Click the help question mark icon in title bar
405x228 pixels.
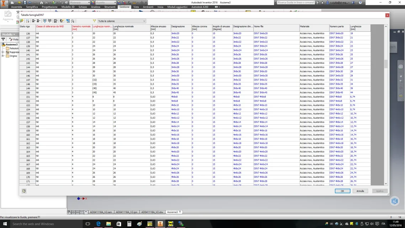coord(360,2)
